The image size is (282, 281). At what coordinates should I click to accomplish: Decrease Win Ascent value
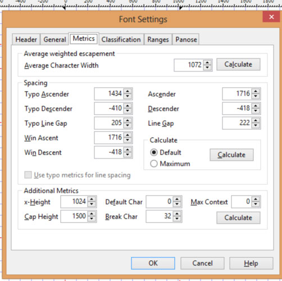coord(128,140)
